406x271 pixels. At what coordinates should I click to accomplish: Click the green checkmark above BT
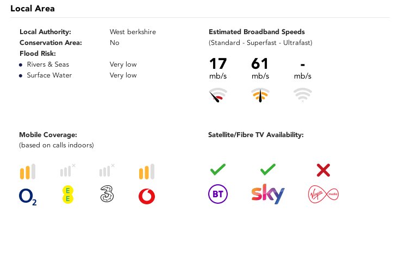click(218, 170)
